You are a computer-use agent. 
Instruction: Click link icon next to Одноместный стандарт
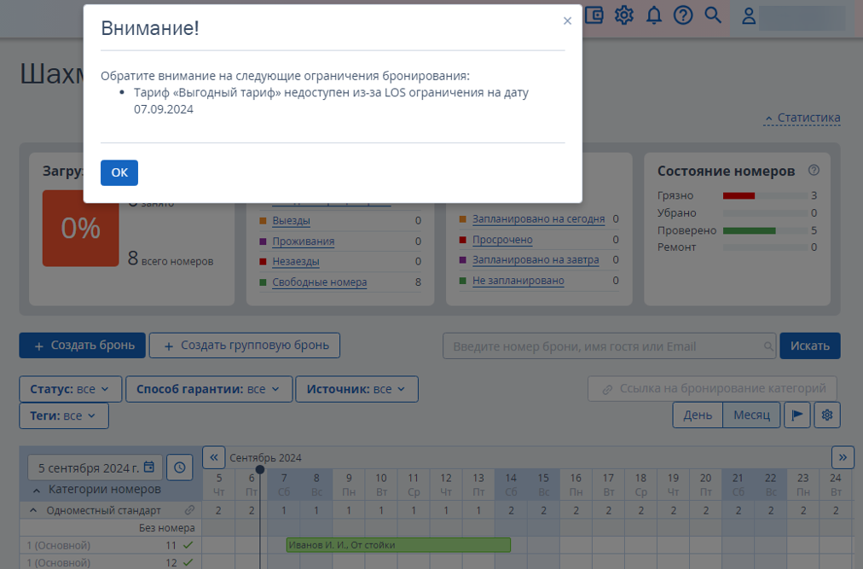[189, 510]
